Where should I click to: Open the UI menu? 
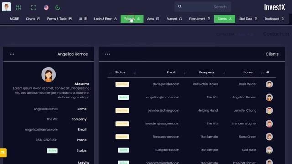click(83, 19)
